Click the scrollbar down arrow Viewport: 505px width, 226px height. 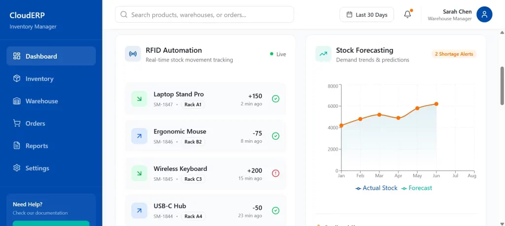click(x=502, y=223)
